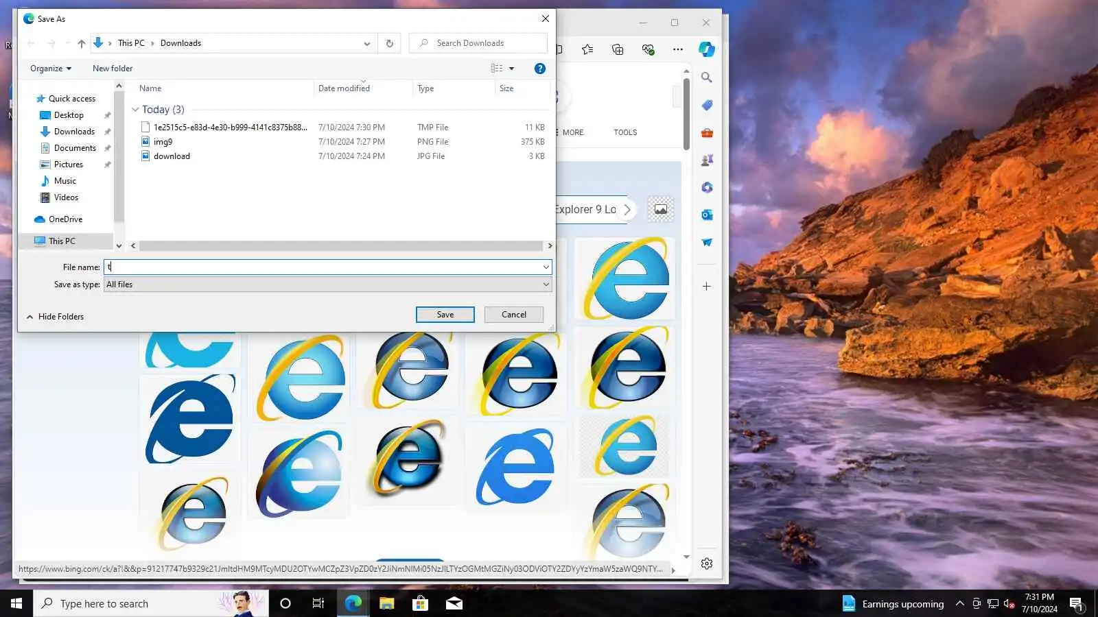The image size is (1098, 617).
Task: Open Edge Collections
Action: click(x=618, y=49)
